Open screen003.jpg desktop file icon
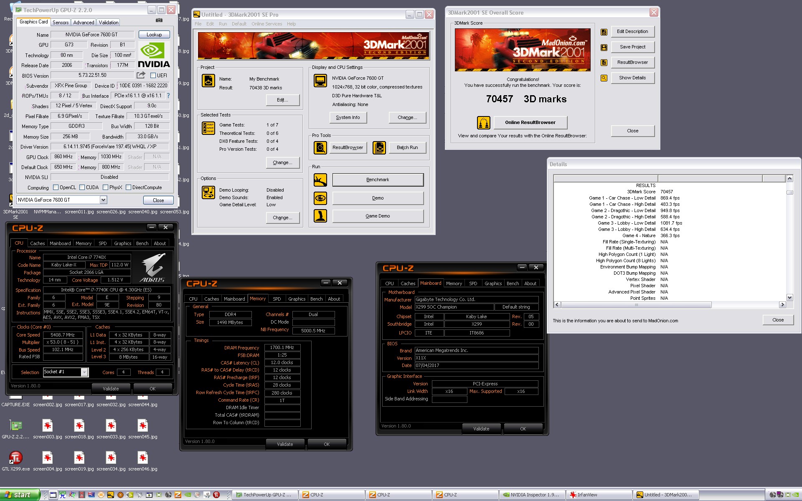This screenshot has width=802, height=501. pos(48,425)
